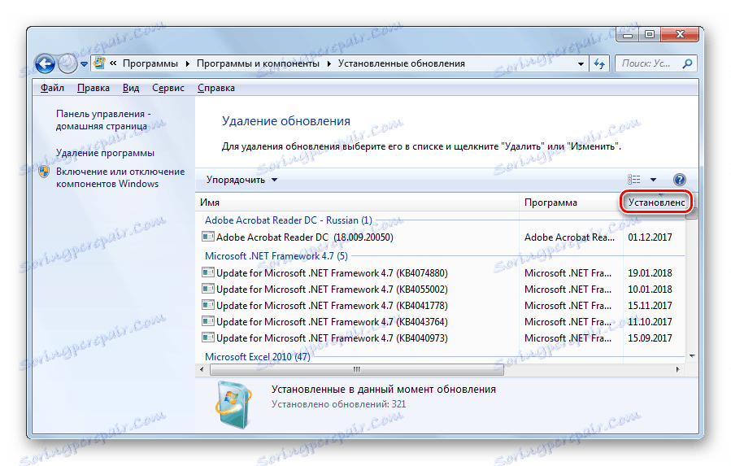Click the icon beside KB4074880 update
Viewport: 731px width, 466px height.
pyautogui.click(x=208, y=272)
